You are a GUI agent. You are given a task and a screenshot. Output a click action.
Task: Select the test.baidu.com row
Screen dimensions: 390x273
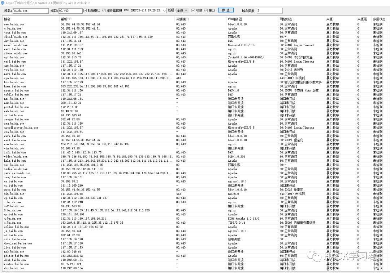(195, 32)
